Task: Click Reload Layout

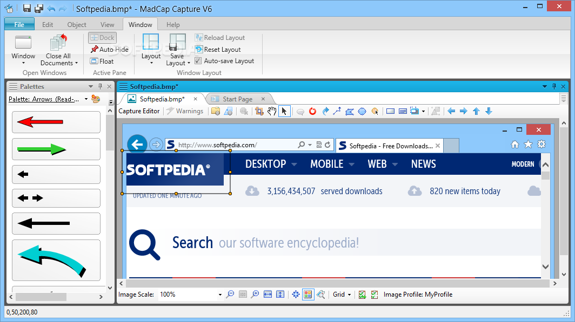Action: pyautogui.click(x=220, y=38)
